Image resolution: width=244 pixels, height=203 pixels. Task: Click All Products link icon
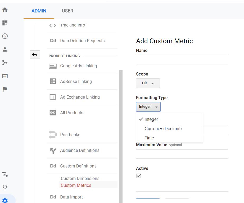coord(53,112)
